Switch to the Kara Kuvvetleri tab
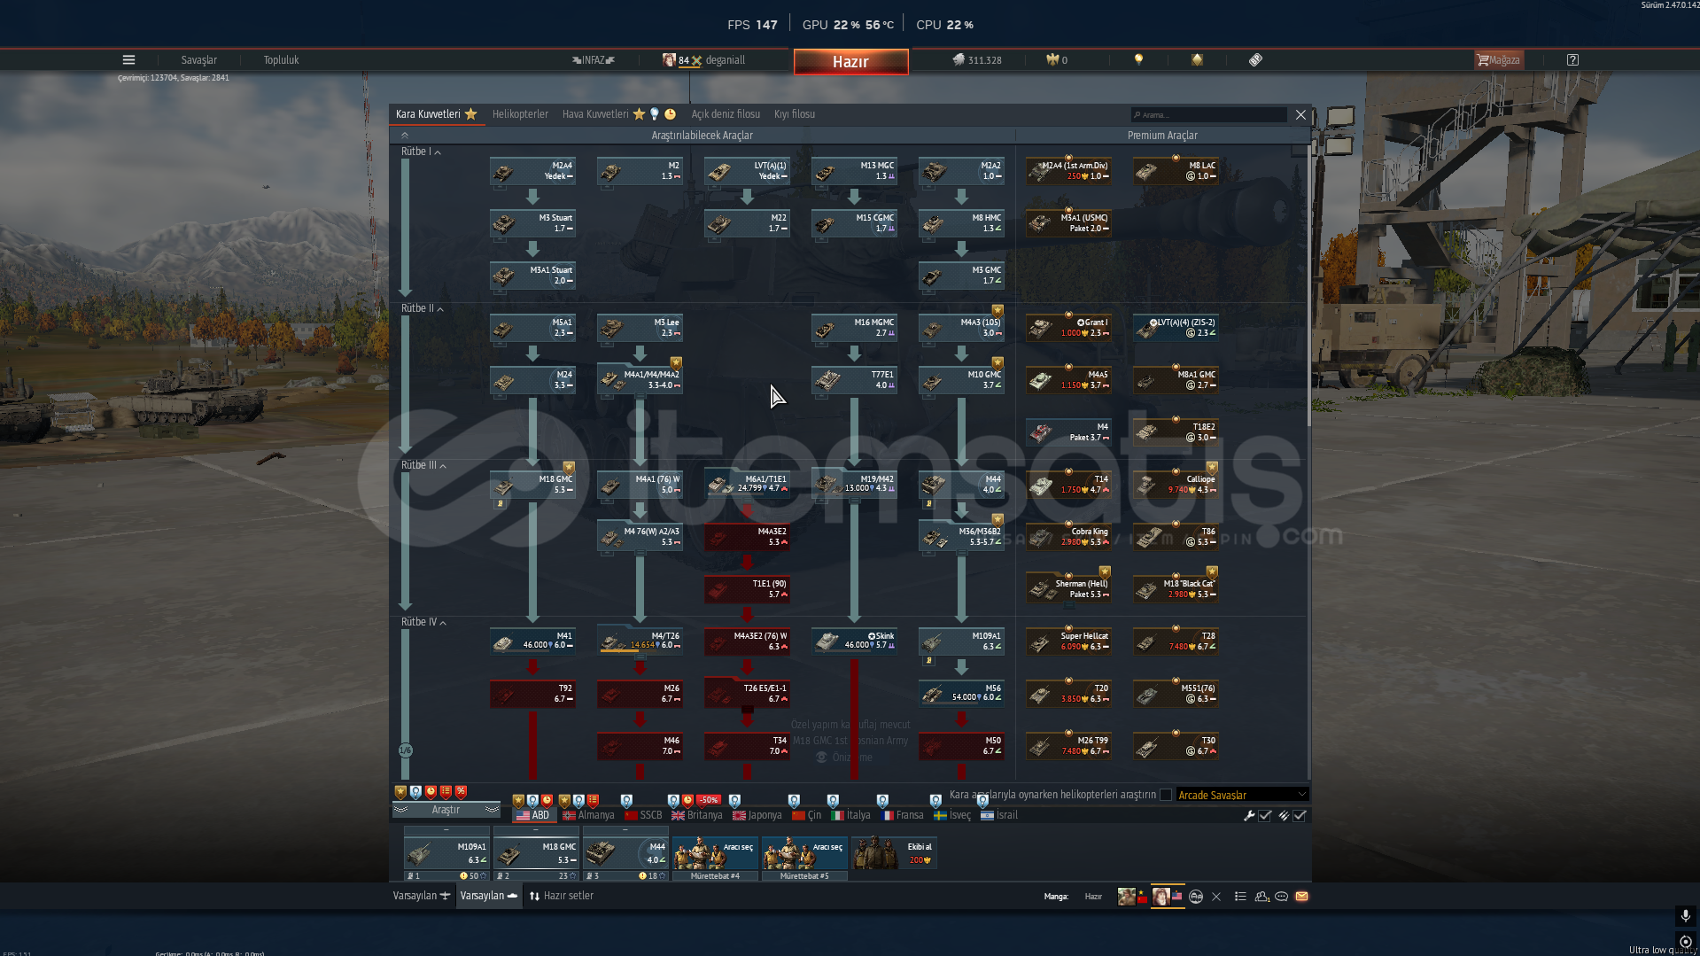Viewport: 1700px width, 956px height. pos(437,114)
